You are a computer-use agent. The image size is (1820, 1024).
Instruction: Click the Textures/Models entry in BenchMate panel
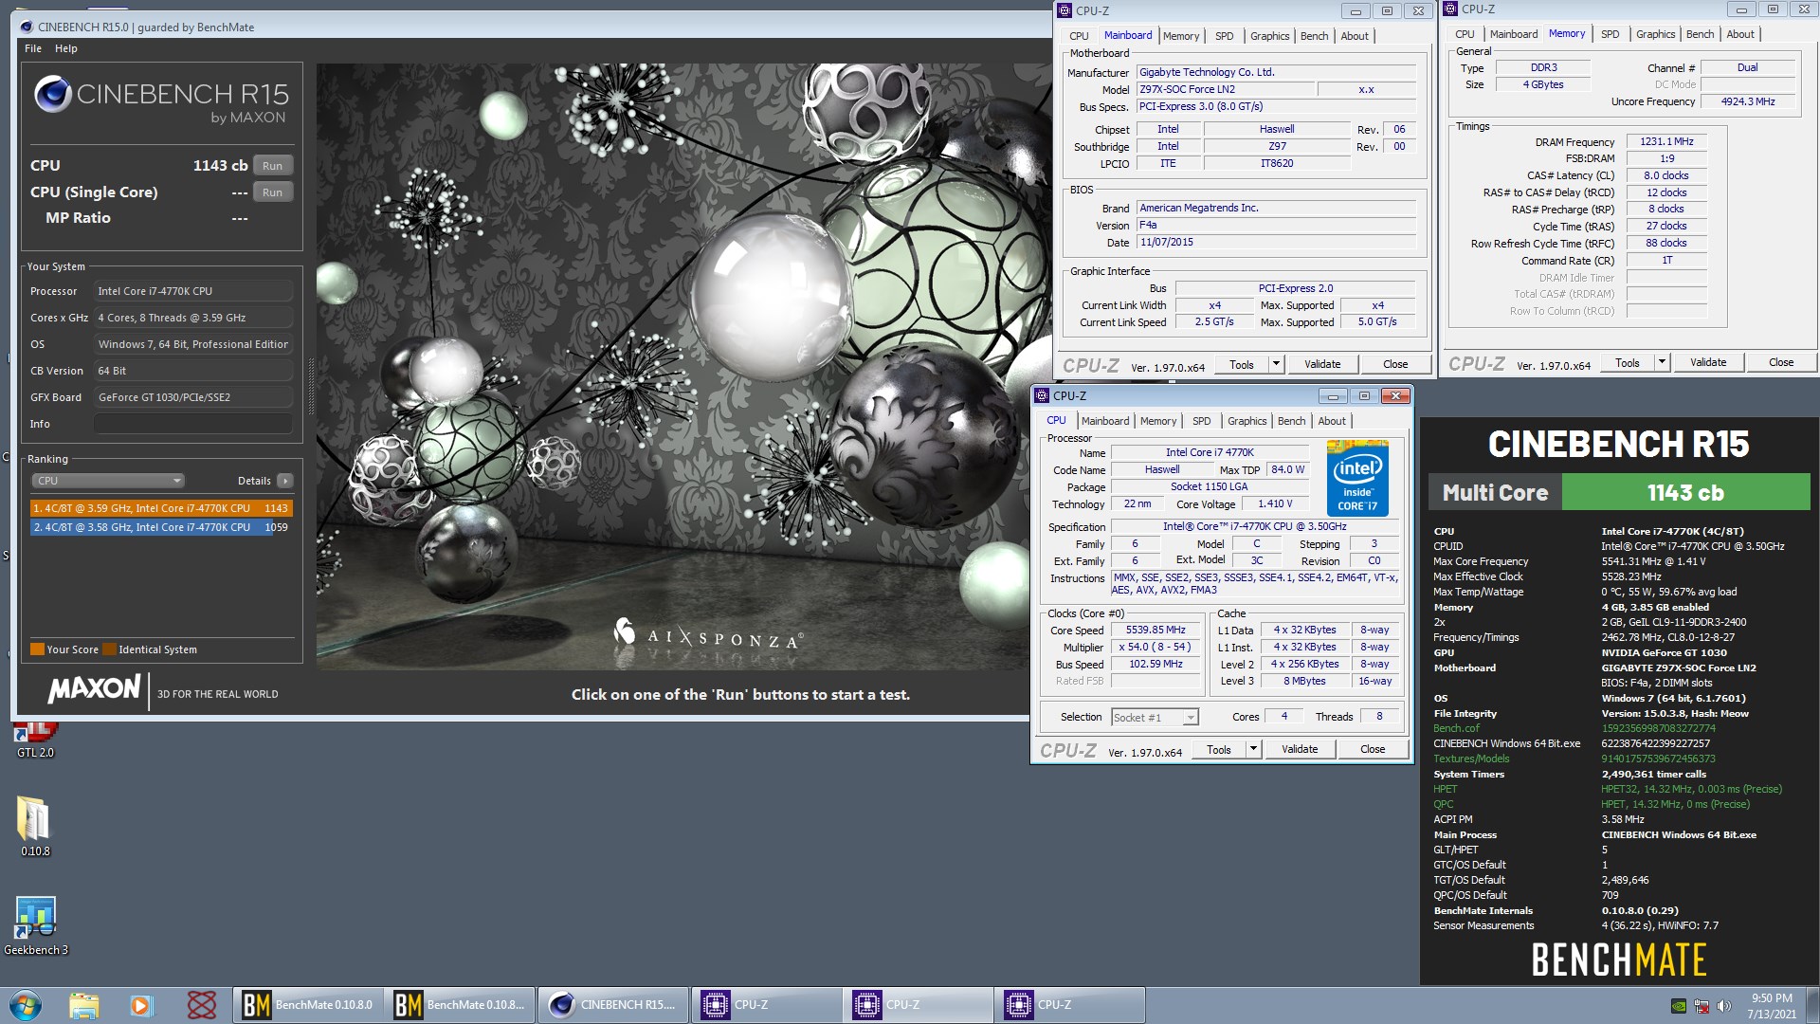(x=1471, y=759)
